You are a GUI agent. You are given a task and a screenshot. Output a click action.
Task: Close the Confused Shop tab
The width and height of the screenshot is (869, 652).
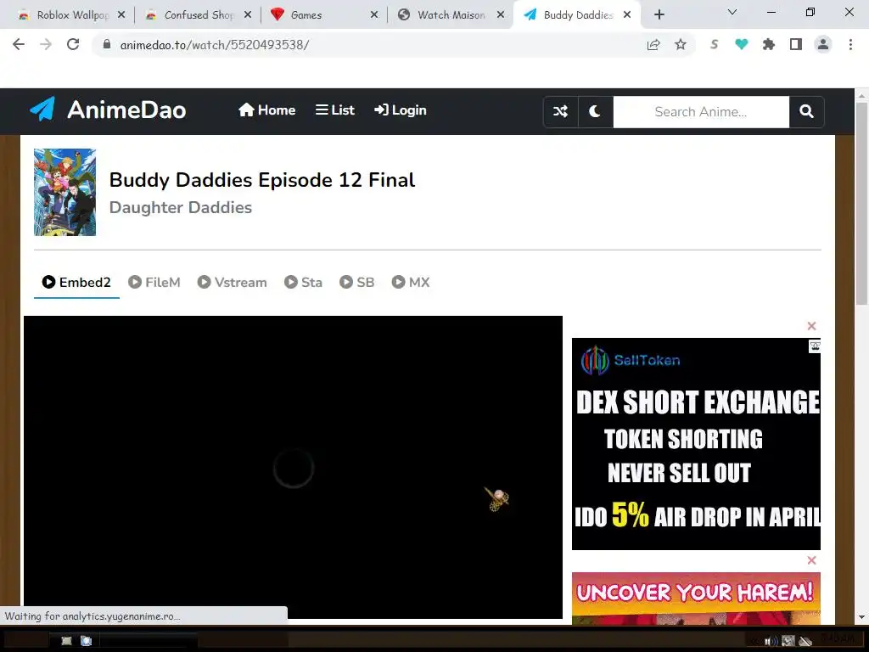tap(248, 15)
